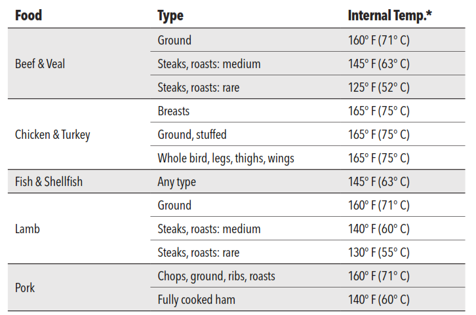The width and height of the screenshot is (476, 315).
Task: Click the Ground, stuffed type cell
Action: point(192,135)
